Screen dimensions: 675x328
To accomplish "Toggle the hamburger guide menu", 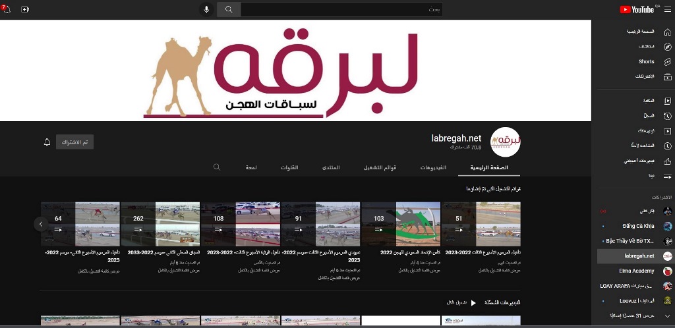I will coord(667,9).
